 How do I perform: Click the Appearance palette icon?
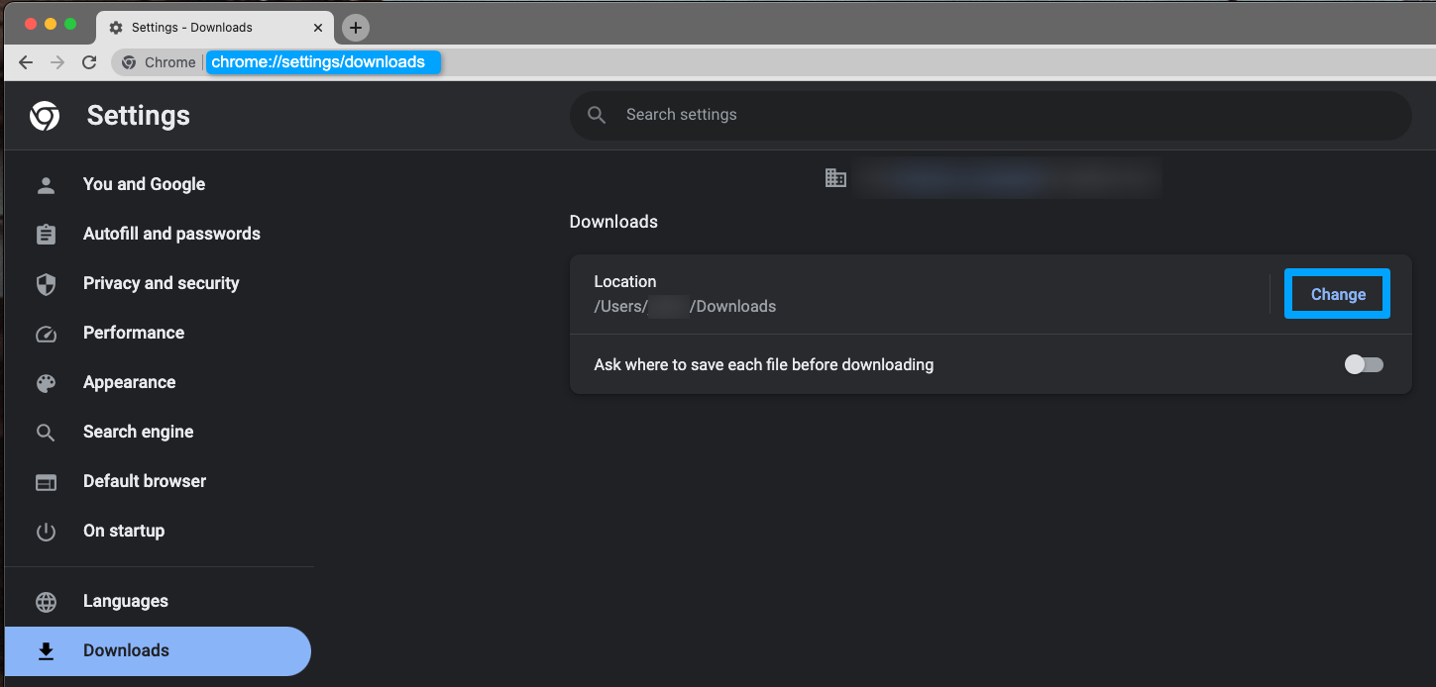46,383
